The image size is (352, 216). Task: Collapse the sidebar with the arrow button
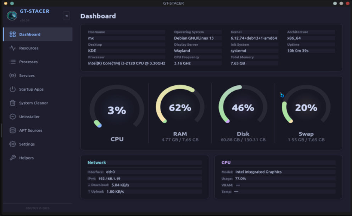pos(66,16)
